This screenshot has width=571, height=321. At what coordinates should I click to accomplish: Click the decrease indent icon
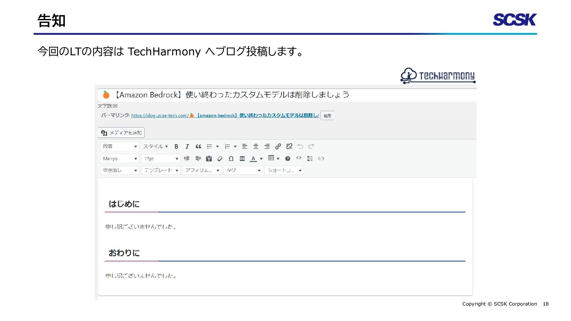tap(187, 159)
